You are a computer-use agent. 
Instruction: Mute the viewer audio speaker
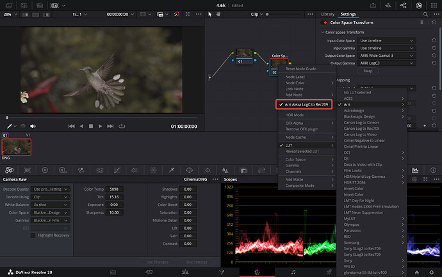point(33,126)
